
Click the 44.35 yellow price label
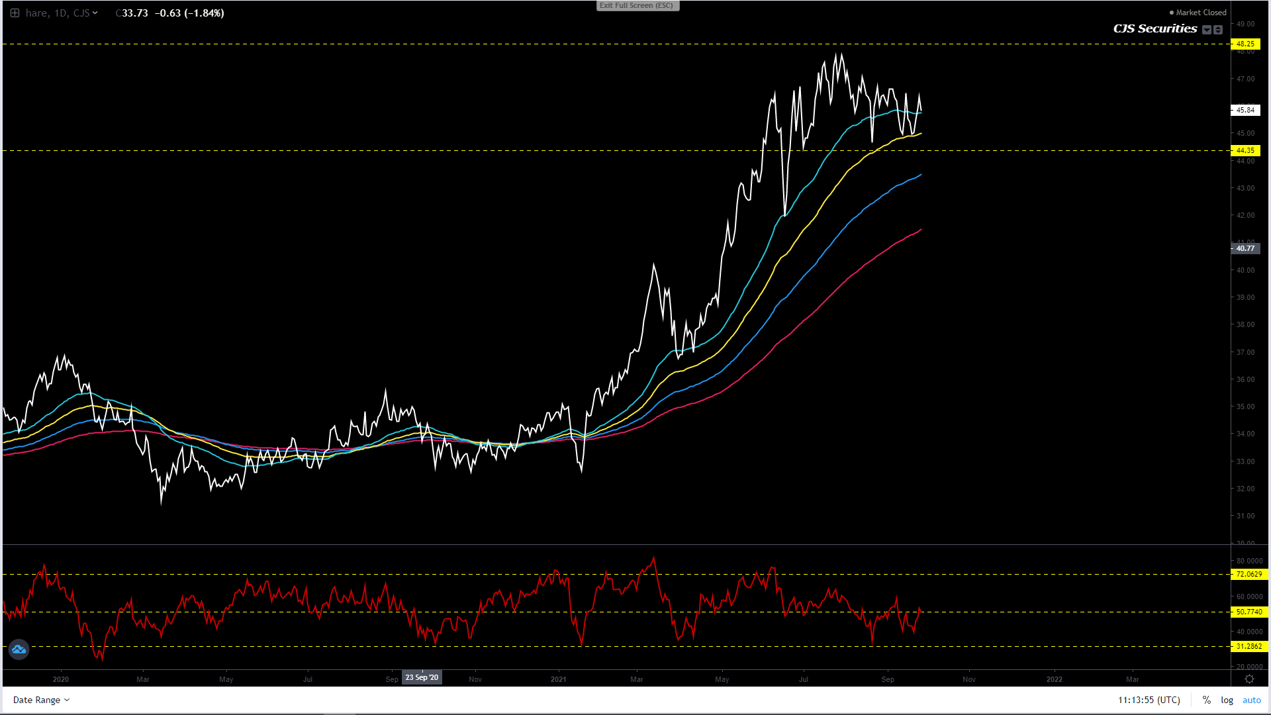[1245, 150]
